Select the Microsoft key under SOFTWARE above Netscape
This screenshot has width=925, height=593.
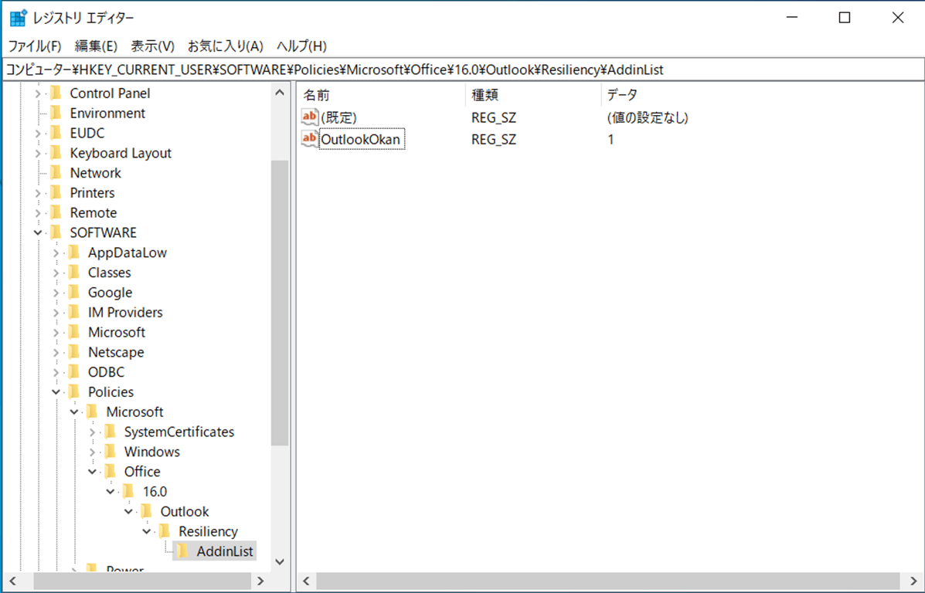coord(116,333)
